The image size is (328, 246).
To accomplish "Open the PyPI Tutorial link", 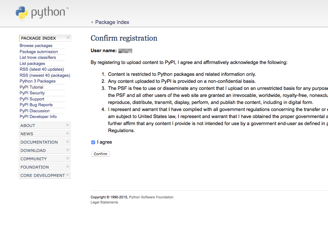I will tap(31, 87).
